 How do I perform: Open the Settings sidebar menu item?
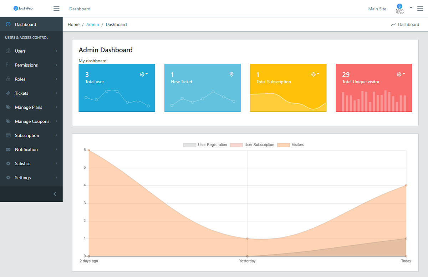tap(31, 178)
